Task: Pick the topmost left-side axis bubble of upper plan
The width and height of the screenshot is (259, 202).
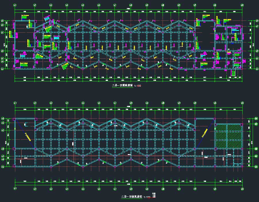Action: 3,21
